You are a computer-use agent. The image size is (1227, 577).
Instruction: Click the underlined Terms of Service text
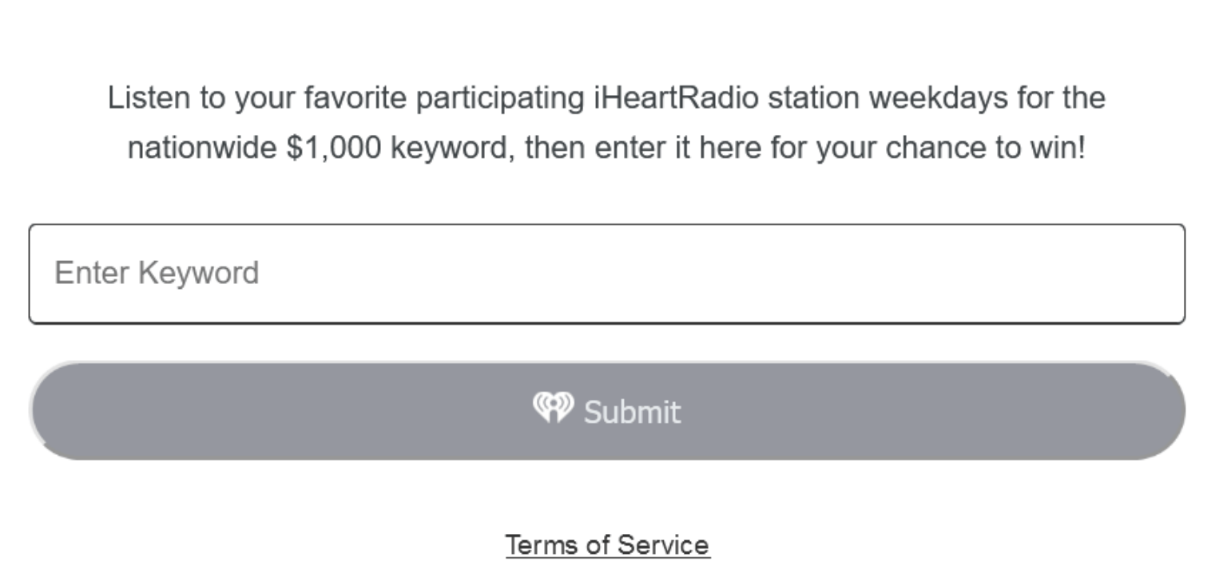(x=607, y=544)
